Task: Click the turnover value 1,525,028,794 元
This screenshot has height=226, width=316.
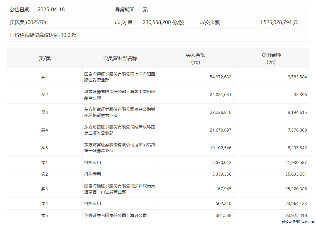Action: pyautogui.click(x=279, y=22)
